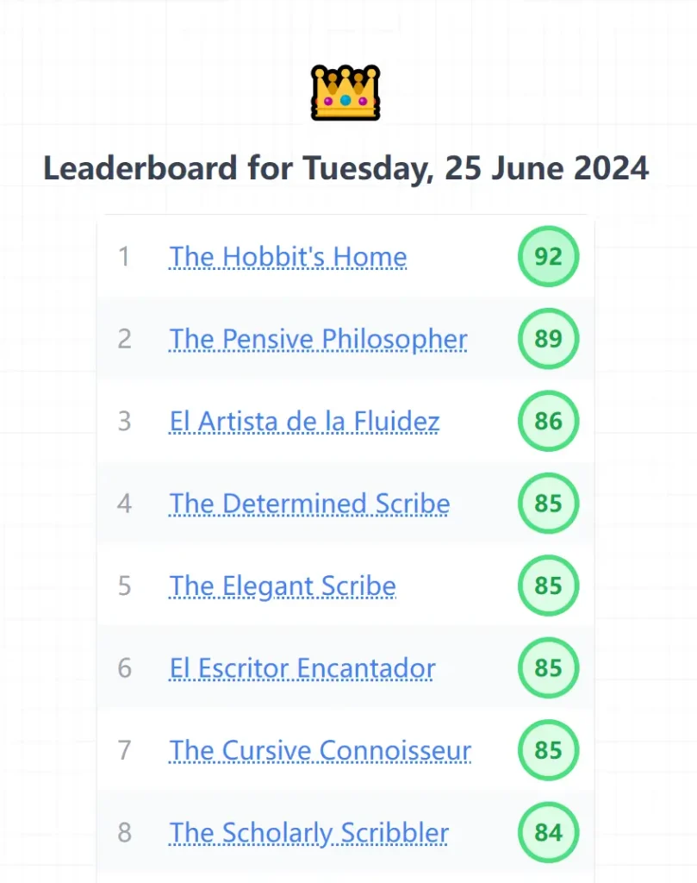Viewport: 697px width, 883px height.
Task: Click the 89 score circle
Action: pyautogui.click(x=548, y=339)
